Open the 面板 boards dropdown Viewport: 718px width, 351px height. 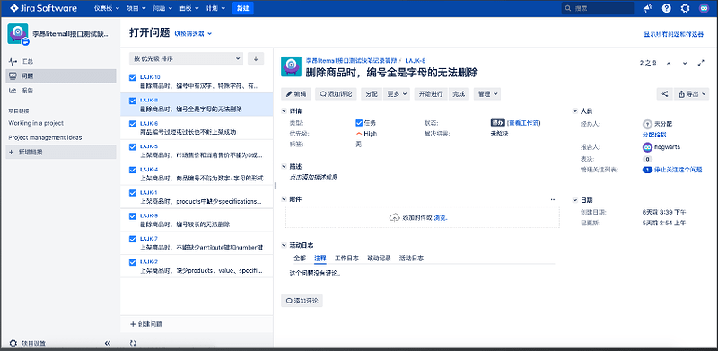click(188, 8)
